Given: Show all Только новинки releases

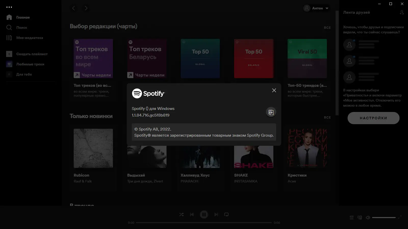Looking at the screenshot, I should coord(327,117).
